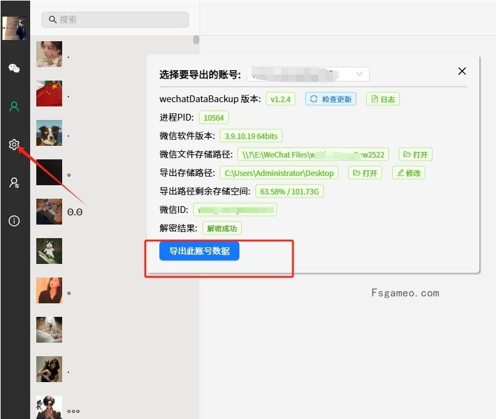Open the contacts person sidebar icon
The image size is (496, 419).
pos(14,106)
